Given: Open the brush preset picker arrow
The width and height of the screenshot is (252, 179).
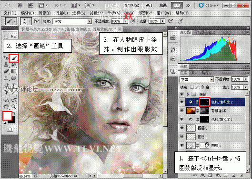Looking at the screenshot, I should (30, 21).
